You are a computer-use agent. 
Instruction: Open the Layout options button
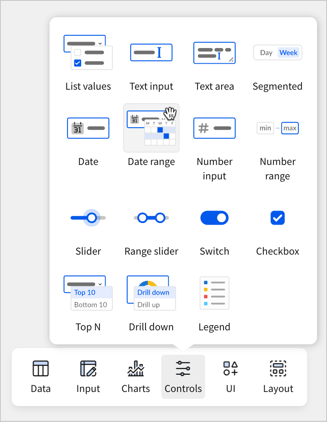pos(278,376)
